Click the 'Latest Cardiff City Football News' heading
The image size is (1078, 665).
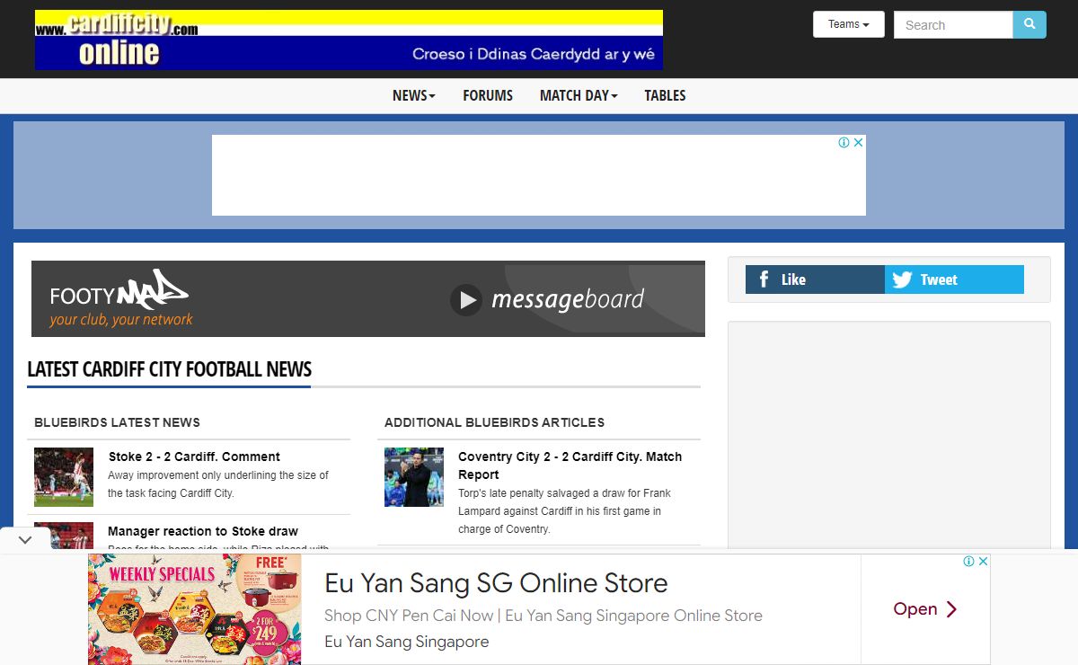click(x=169, y=369)
